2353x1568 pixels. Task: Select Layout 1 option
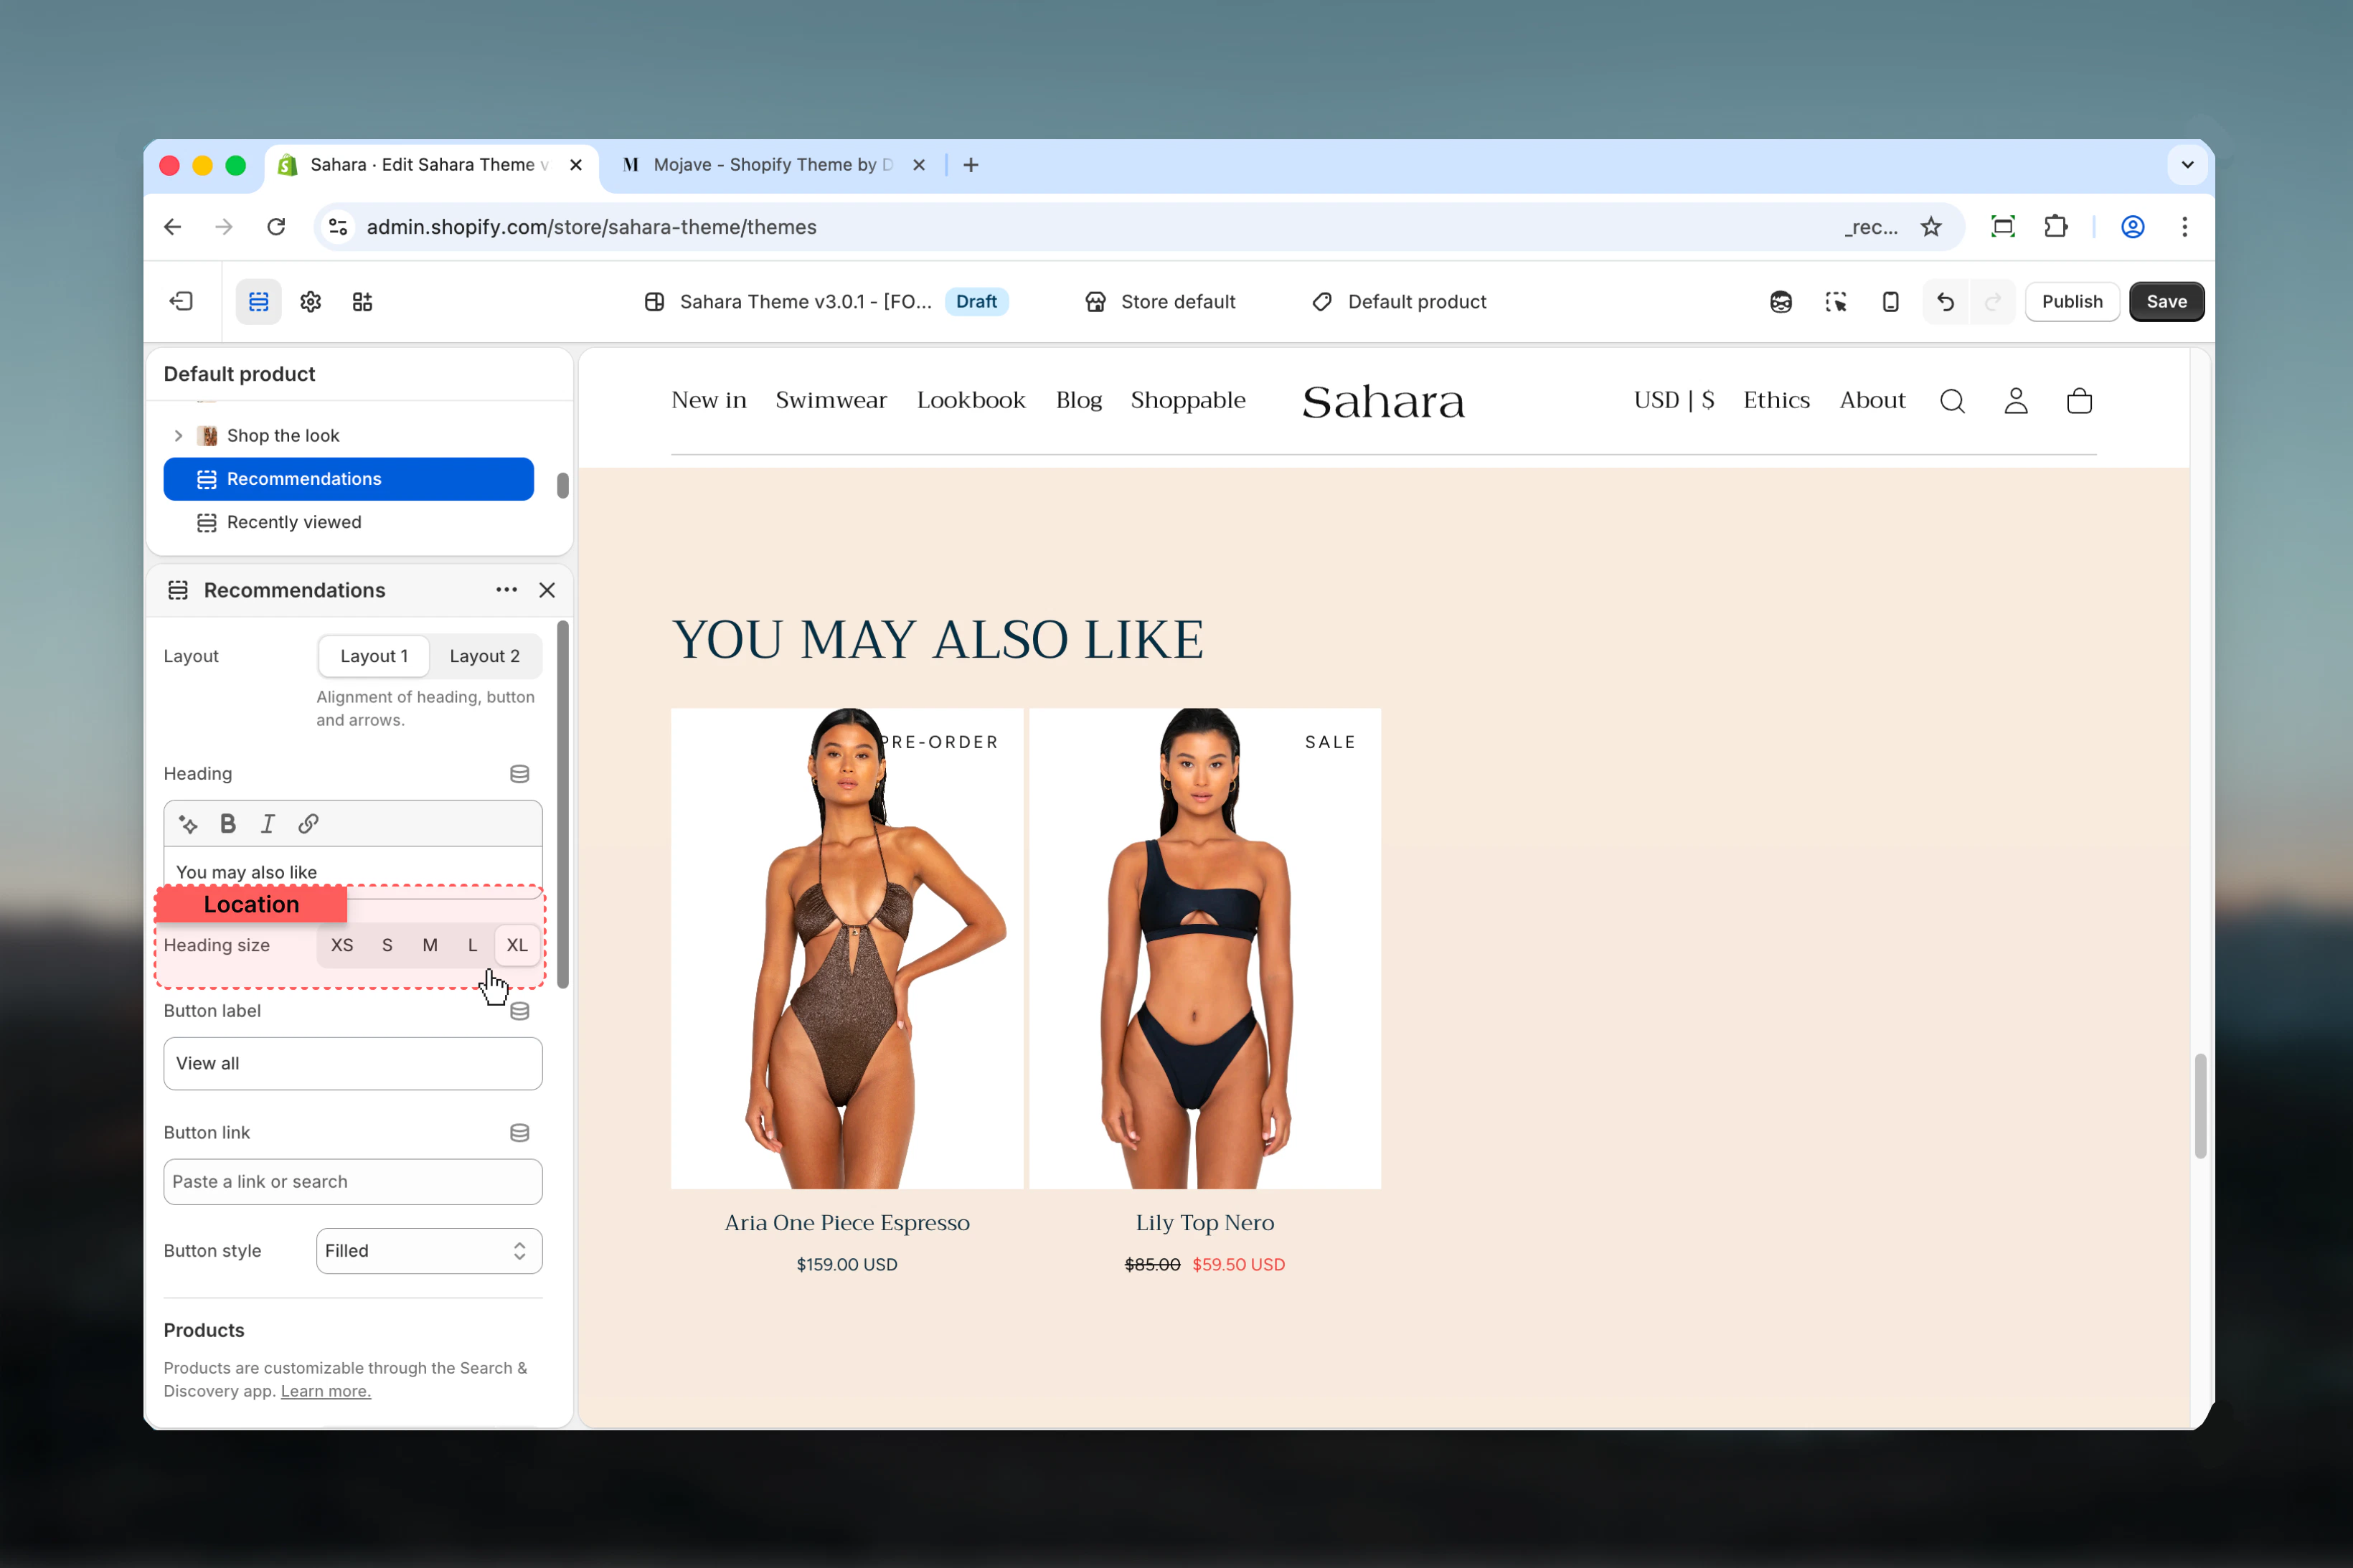click(x=374, y=656)
